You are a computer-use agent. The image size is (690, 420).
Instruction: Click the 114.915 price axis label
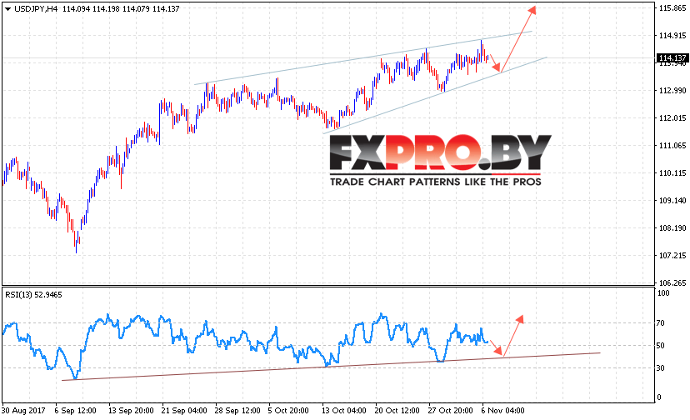click(x=672, y=36)
